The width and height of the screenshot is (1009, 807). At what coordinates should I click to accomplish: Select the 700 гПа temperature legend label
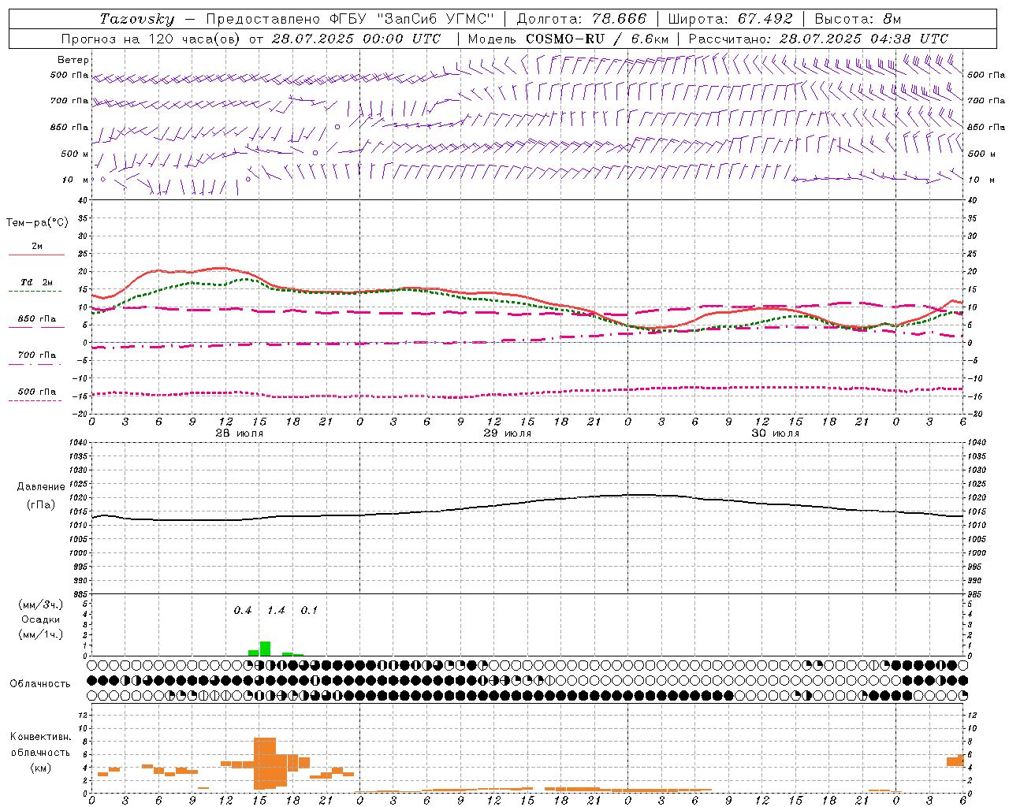click(37, 355)
